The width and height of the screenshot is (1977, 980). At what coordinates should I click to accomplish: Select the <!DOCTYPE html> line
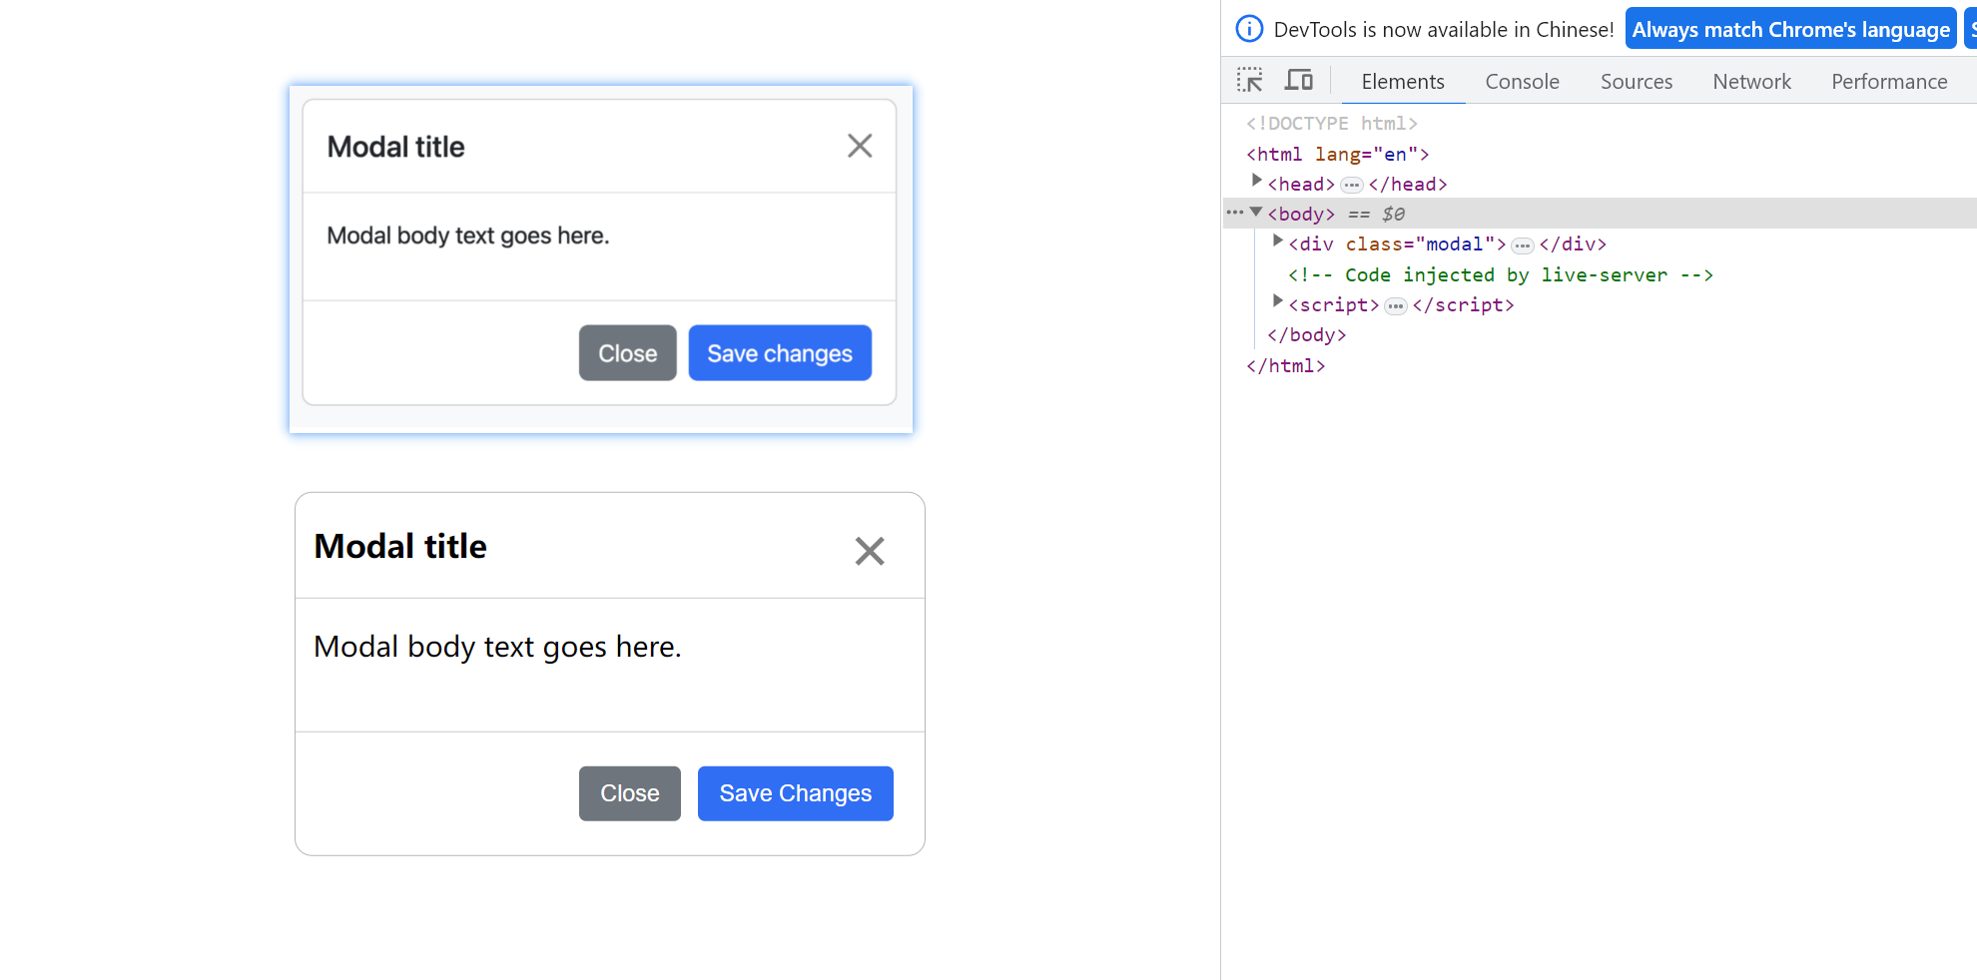click(1331, 124)
